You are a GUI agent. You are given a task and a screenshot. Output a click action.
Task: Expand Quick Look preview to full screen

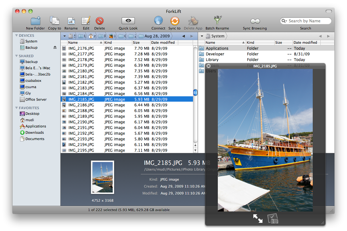tap(258, 219)
